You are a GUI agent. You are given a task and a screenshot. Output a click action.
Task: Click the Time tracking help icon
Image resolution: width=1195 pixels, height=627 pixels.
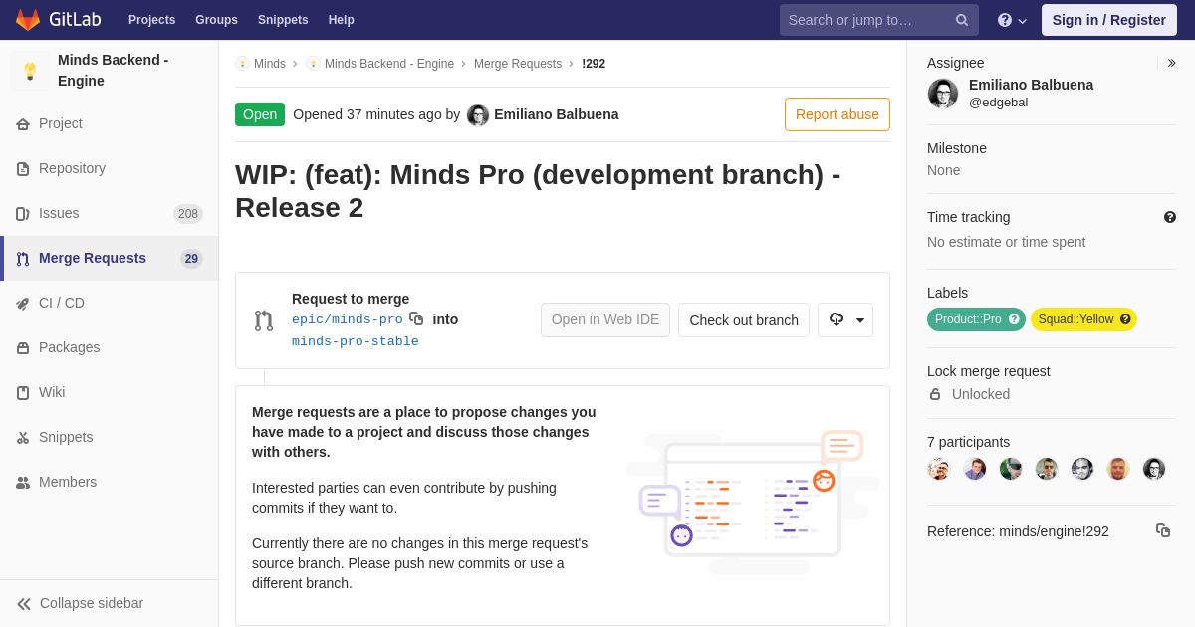1170,217
